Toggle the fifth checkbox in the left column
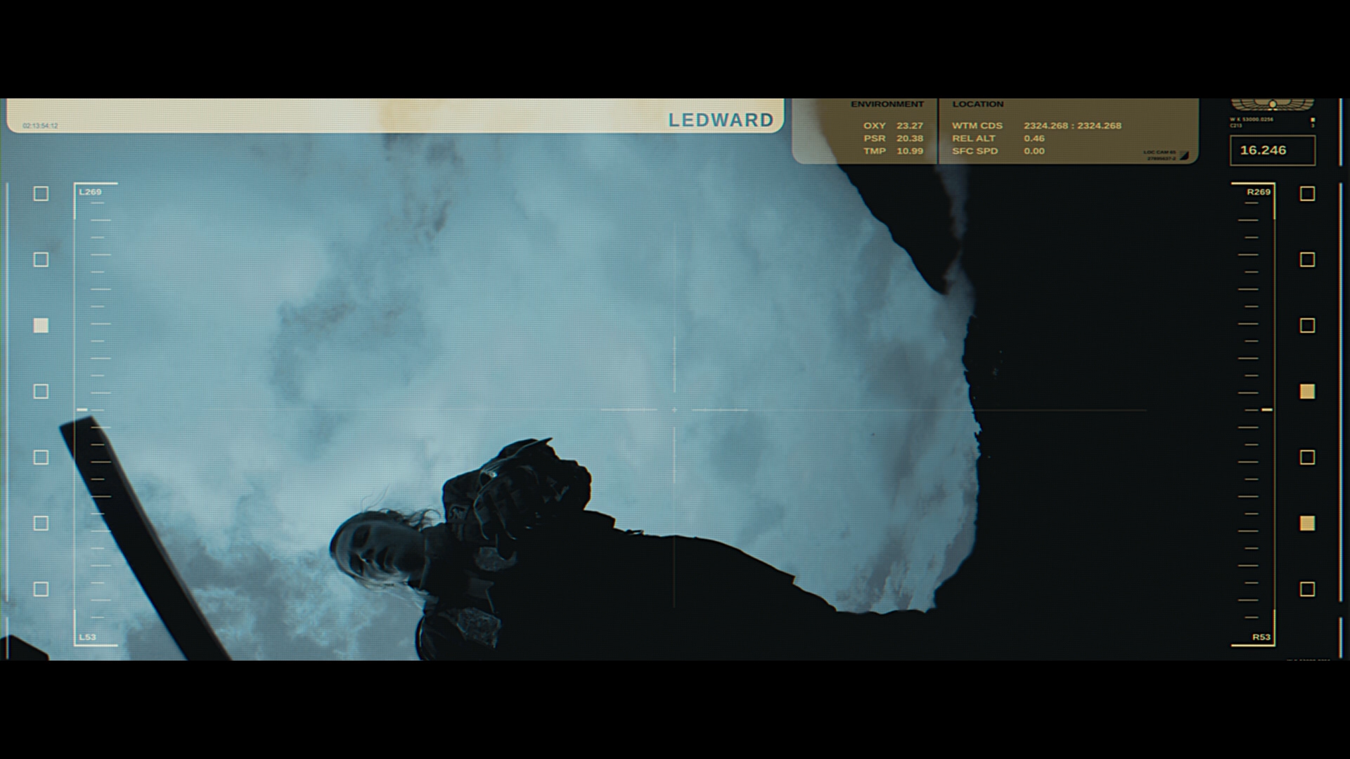The height and width of the screenshot is (759, 1350). click(41, 458)
